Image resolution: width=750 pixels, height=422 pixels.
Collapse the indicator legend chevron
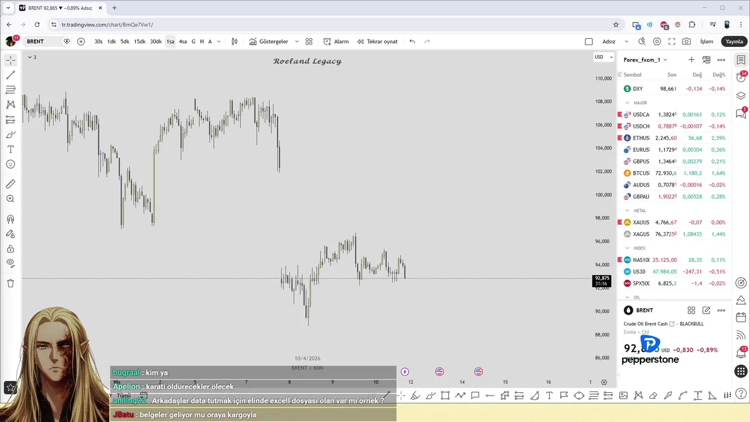[30, 57]
